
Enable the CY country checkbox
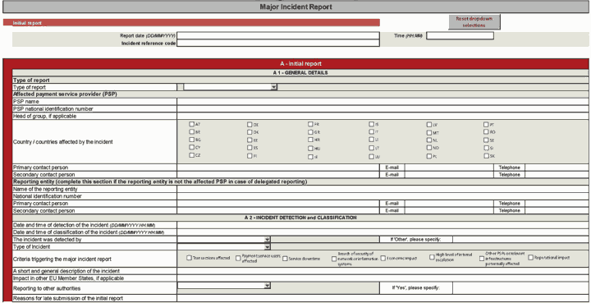pyautogui.click(x=192, y=147)
